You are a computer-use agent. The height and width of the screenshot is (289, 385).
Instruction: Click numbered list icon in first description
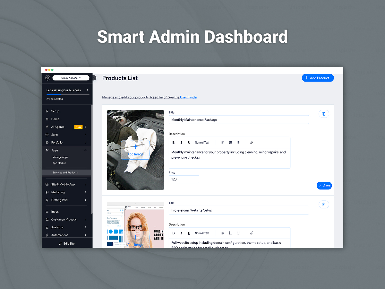coord(230,143)
